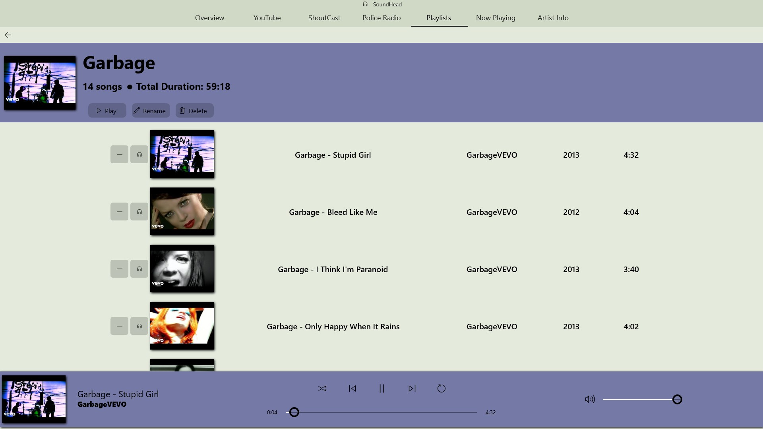Pause the current song

tap(382, 388)
